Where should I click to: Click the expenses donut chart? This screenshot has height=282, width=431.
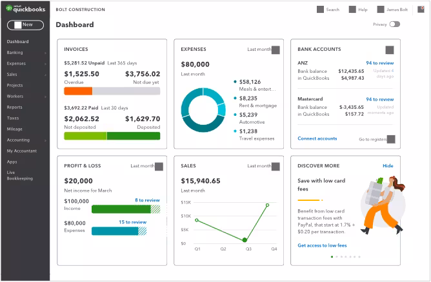tap(203, 109)
